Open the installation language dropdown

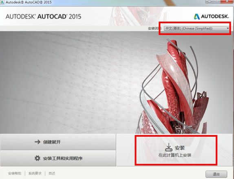pyautogui.click(x=196, y=28)
